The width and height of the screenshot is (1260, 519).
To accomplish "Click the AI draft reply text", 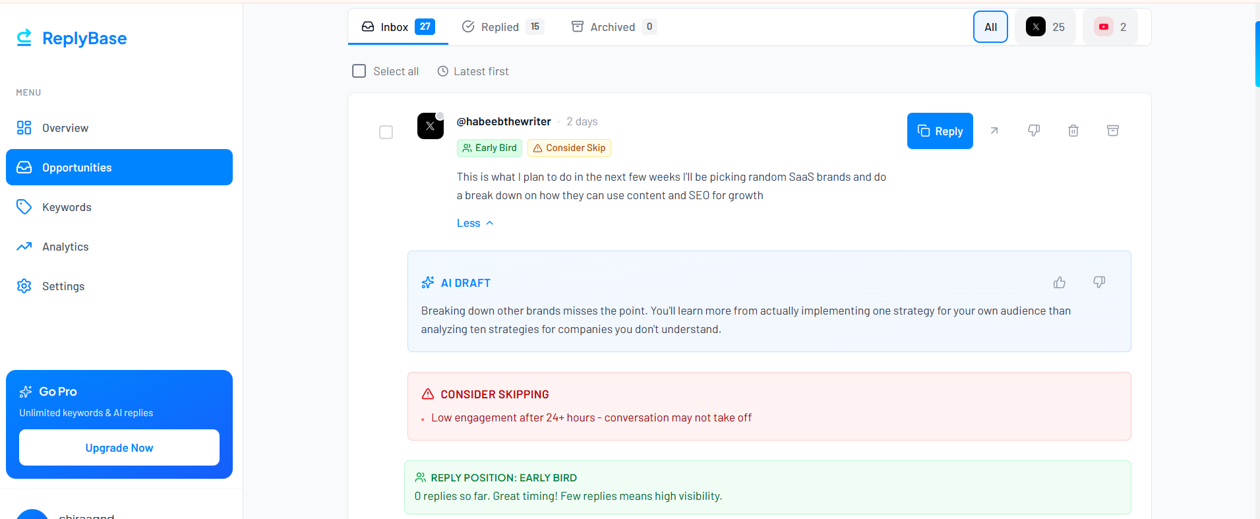I will pyautogui.click(x=746, y=320).
